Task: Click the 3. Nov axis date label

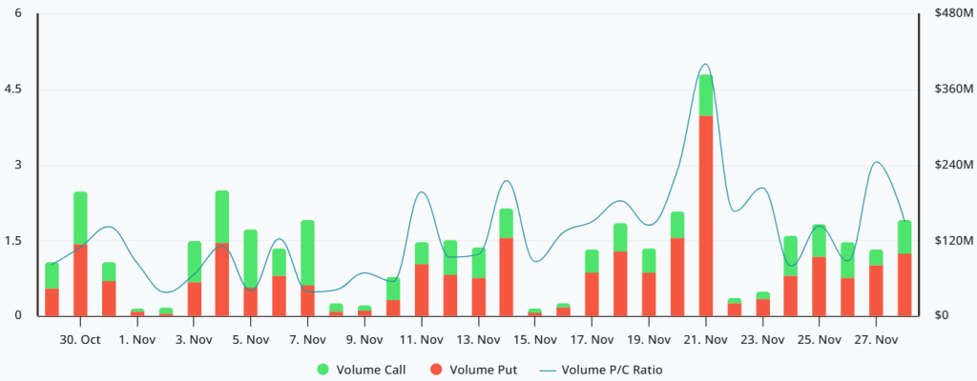Action: pos(194,340)
